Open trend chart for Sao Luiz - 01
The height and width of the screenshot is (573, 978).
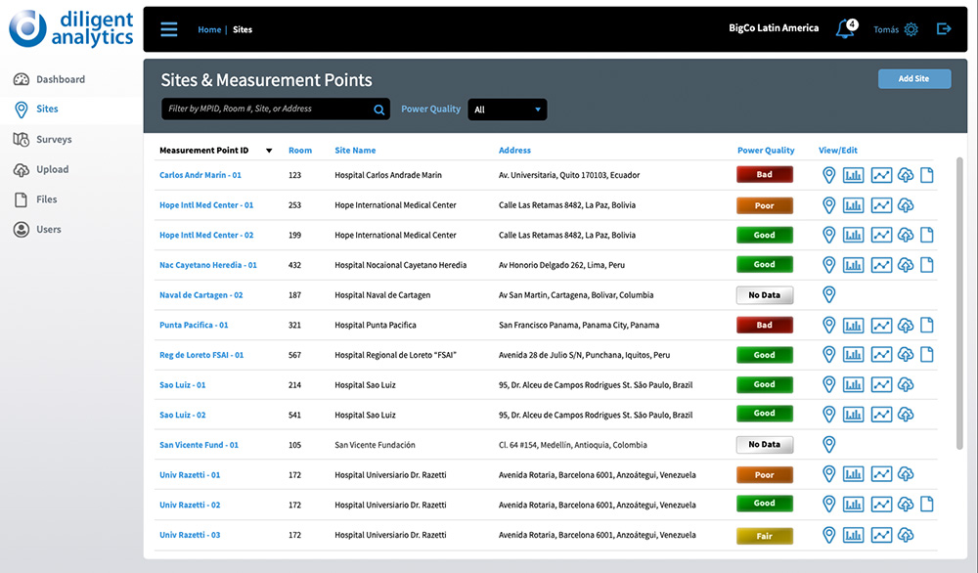[x=881, y=384]
